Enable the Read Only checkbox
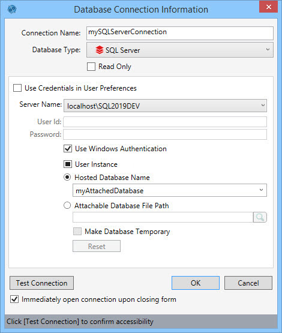282x333 pixels. click(91, 67)
